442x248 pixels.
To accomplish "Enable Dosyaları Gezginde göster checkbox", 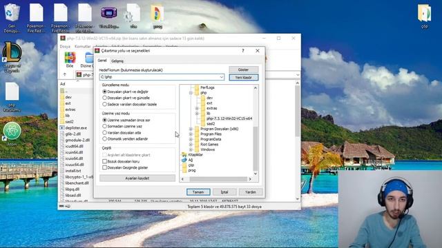I will click(x=104, y=167).
